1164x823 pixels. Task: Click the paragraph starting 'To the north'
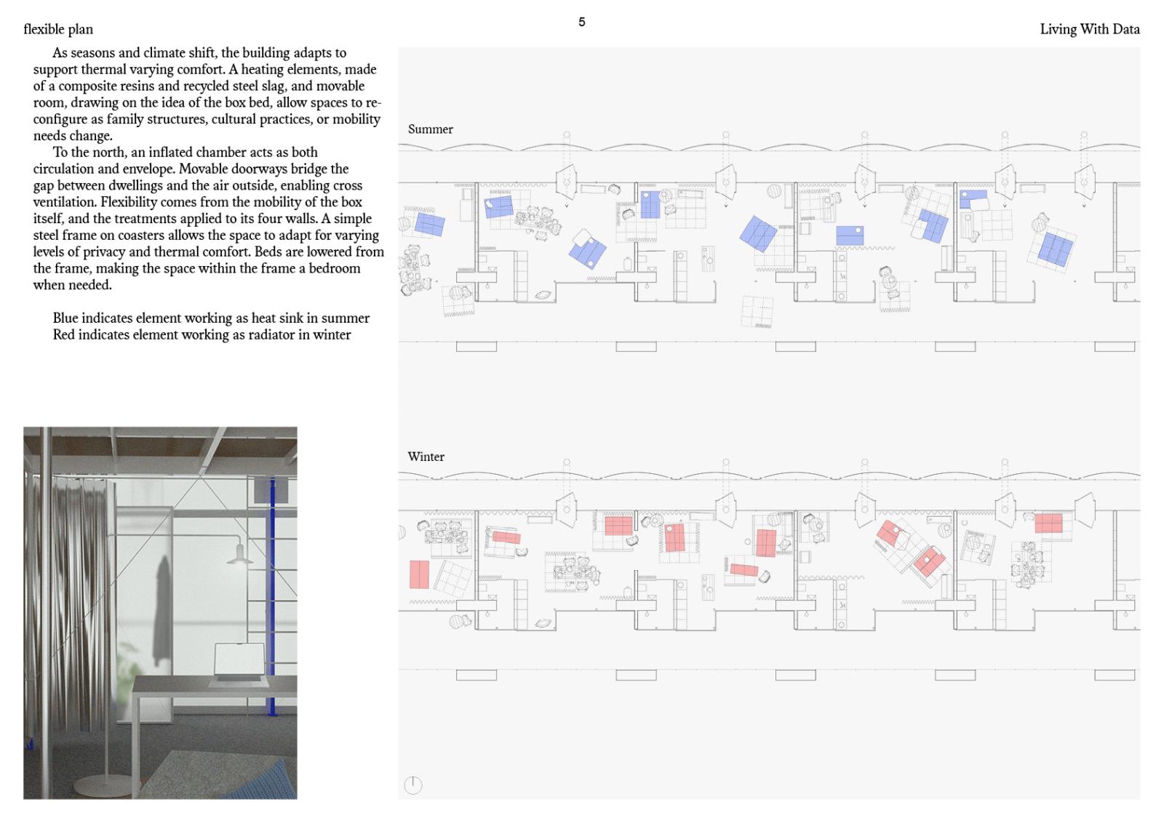click(207, 218)
